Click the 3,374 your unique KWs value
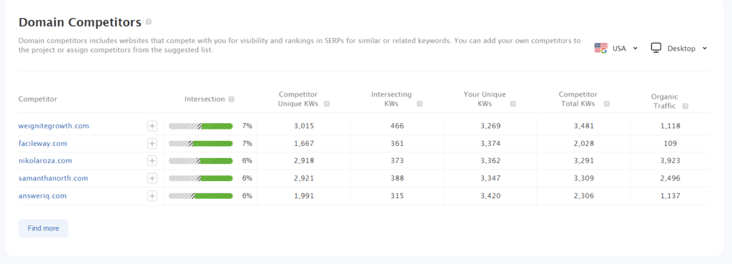The height and width of the screenshot is (264, 732). (x=490, y=144)
